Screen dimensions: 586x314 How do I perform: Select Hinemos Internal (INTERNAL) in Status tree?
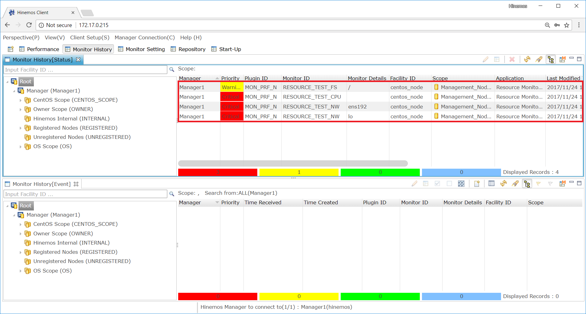[x=71, y=119]
